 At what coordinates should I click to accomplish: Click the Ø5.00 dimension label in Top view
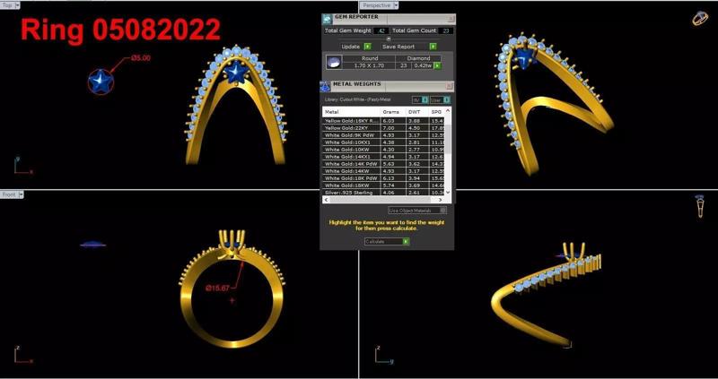(141, 58)
